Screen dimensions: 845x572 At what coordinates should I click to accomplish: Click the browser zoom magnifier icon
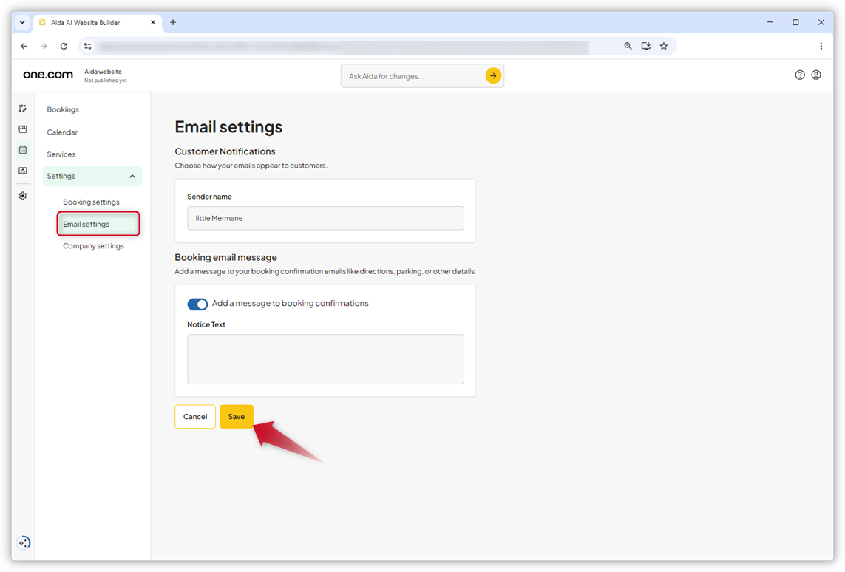(628, 47)
